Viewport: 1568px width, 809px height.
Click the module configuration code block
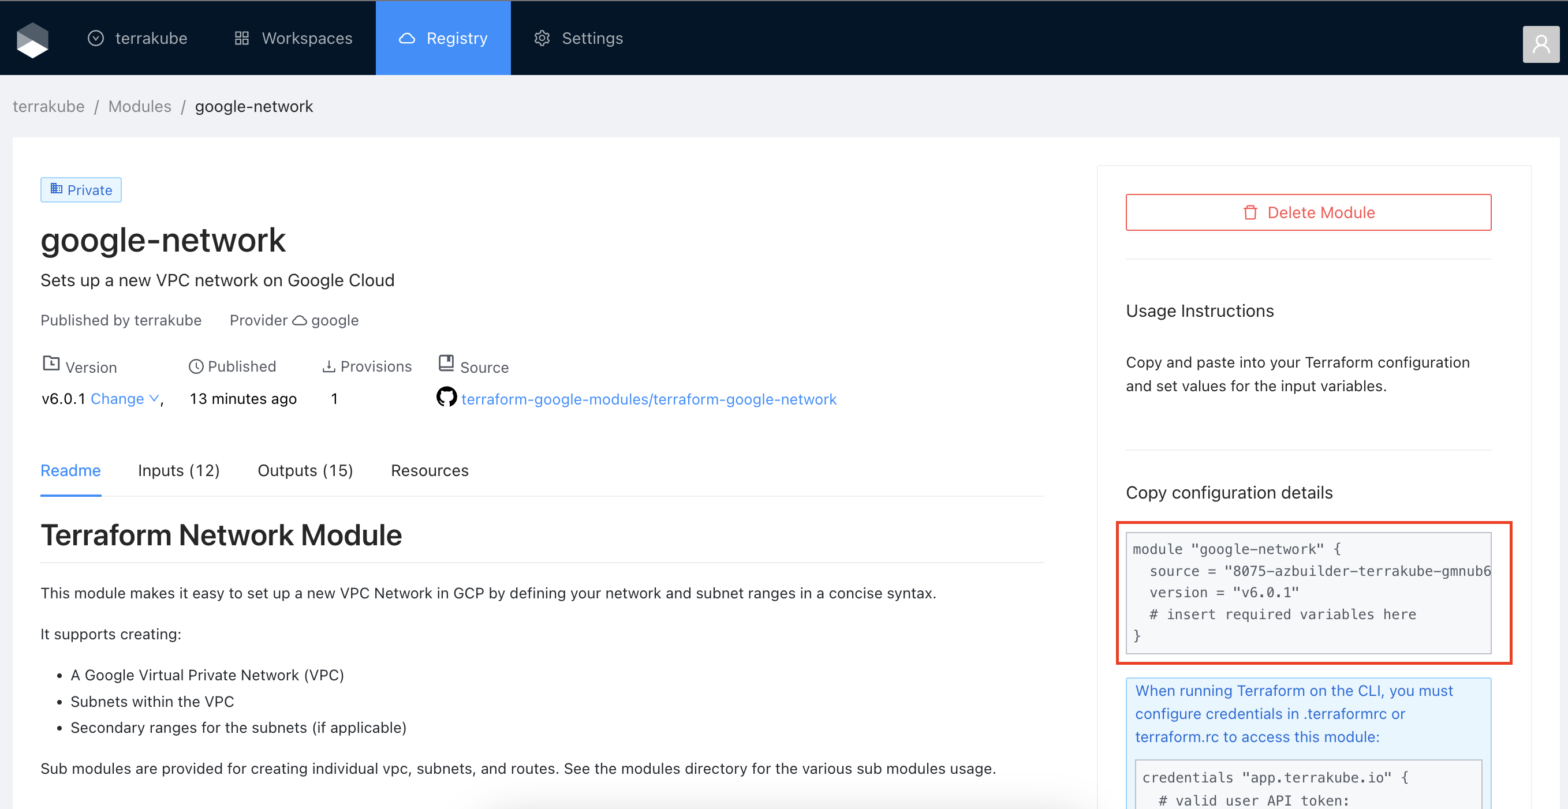[1308, 593]
